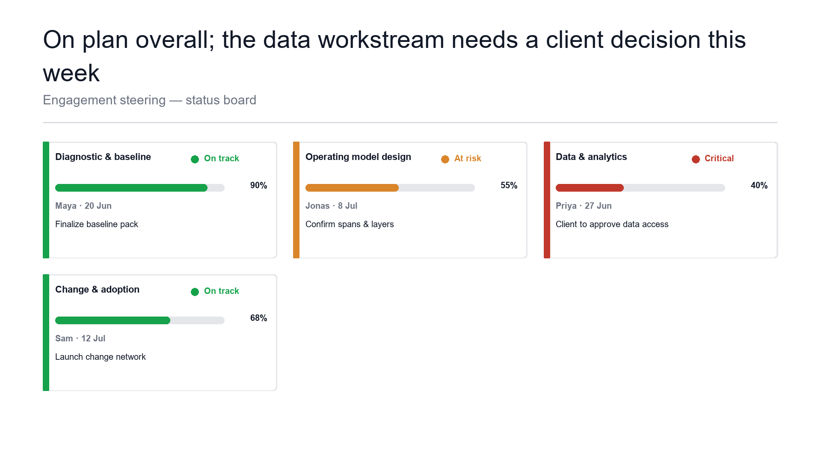Click the 'Confirm spans & layers' next step
The width and height of the screenshot is (821, 462).
pyautogui.click(x=350, y=224)
